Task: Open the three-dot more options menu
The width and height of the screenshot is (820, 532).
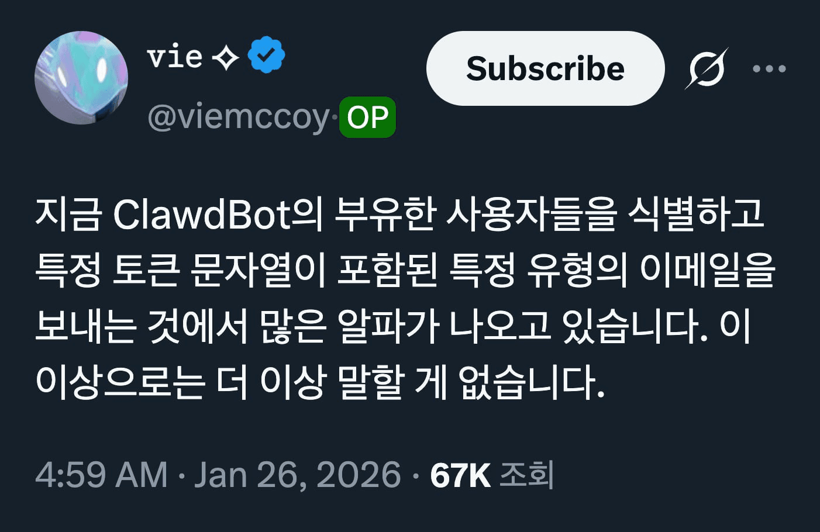Action: coord(769,69)
